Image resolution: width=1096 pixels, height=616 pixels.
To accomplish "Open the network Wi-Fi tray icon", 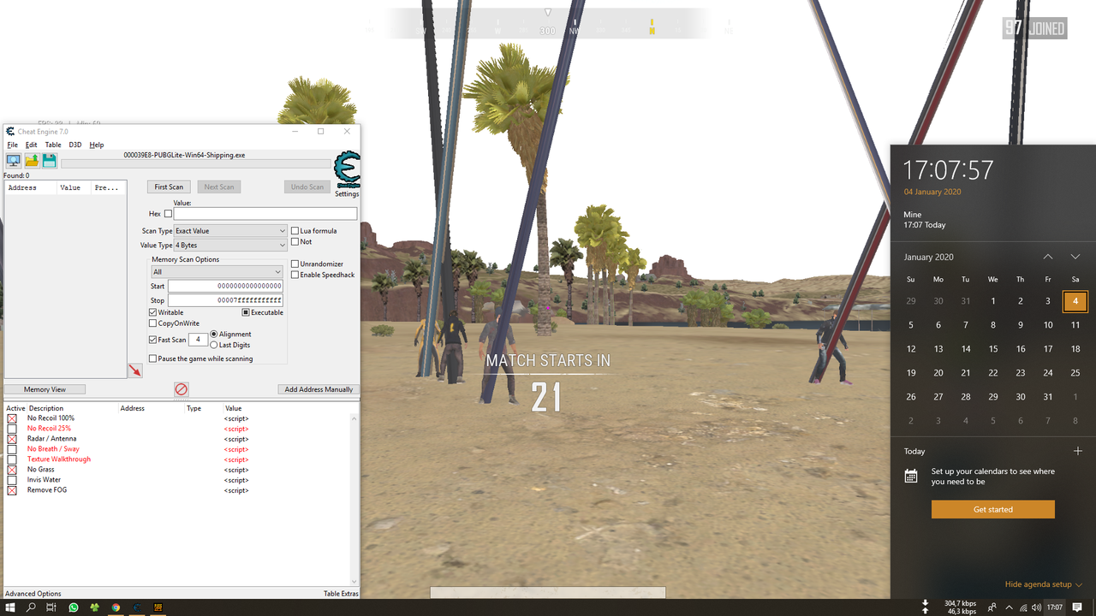I will (1023, 607).
